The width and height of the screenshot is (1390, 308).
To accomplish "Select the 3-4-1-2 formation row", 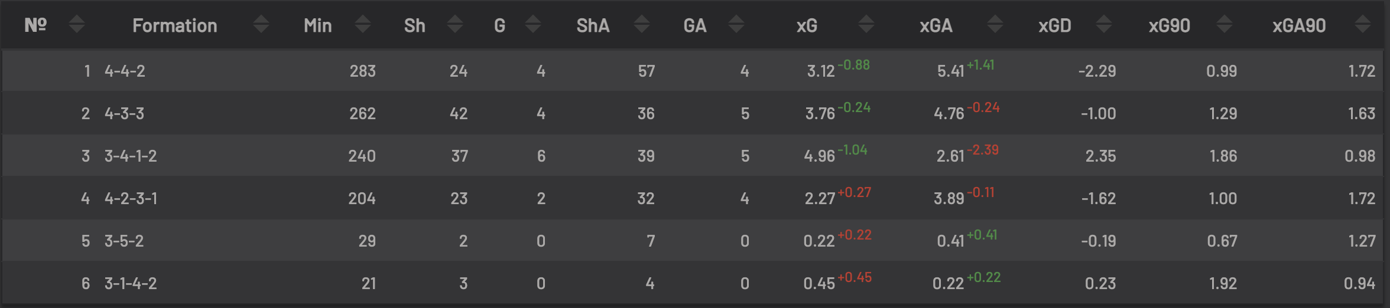I will [x=693, y=156].
